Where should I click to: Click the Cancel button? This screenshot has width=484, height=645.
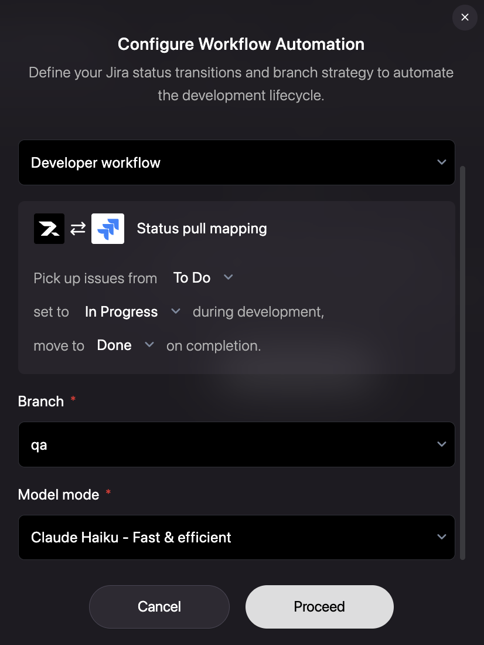(159, 607)
